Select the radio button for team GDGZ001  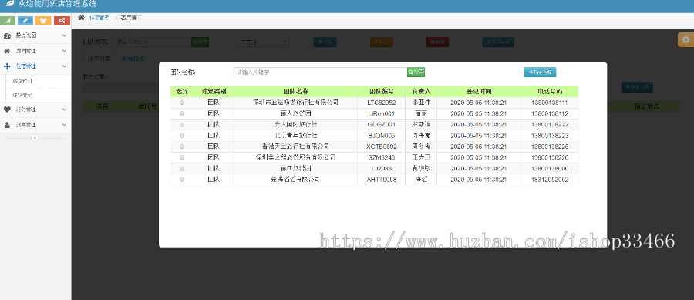click(182, 125)
